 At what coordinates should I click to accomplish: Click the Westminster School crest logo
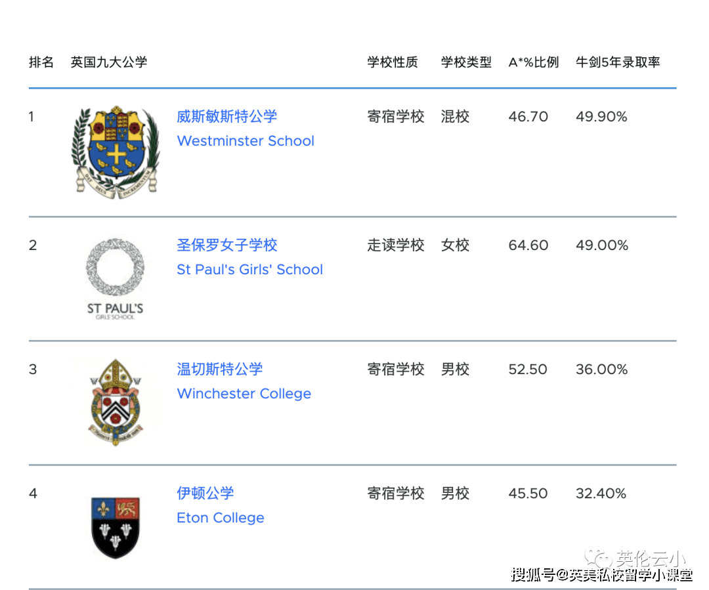pyautogui.click(x=116, y=152)
